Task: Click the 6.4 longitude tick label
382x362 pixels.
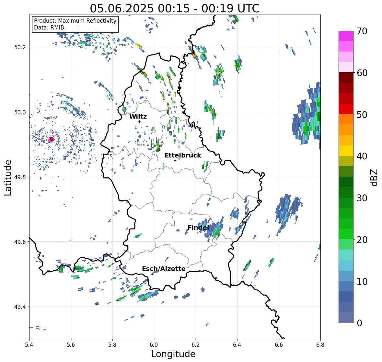Action: pyautogui.click(x=237, y=344)
